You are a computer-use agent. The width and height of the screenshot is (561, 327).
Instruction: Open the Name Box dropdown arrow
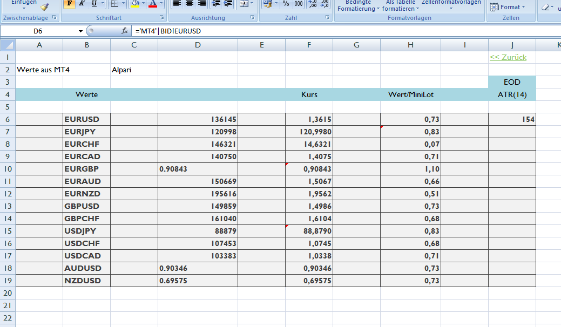click(81, 31)
